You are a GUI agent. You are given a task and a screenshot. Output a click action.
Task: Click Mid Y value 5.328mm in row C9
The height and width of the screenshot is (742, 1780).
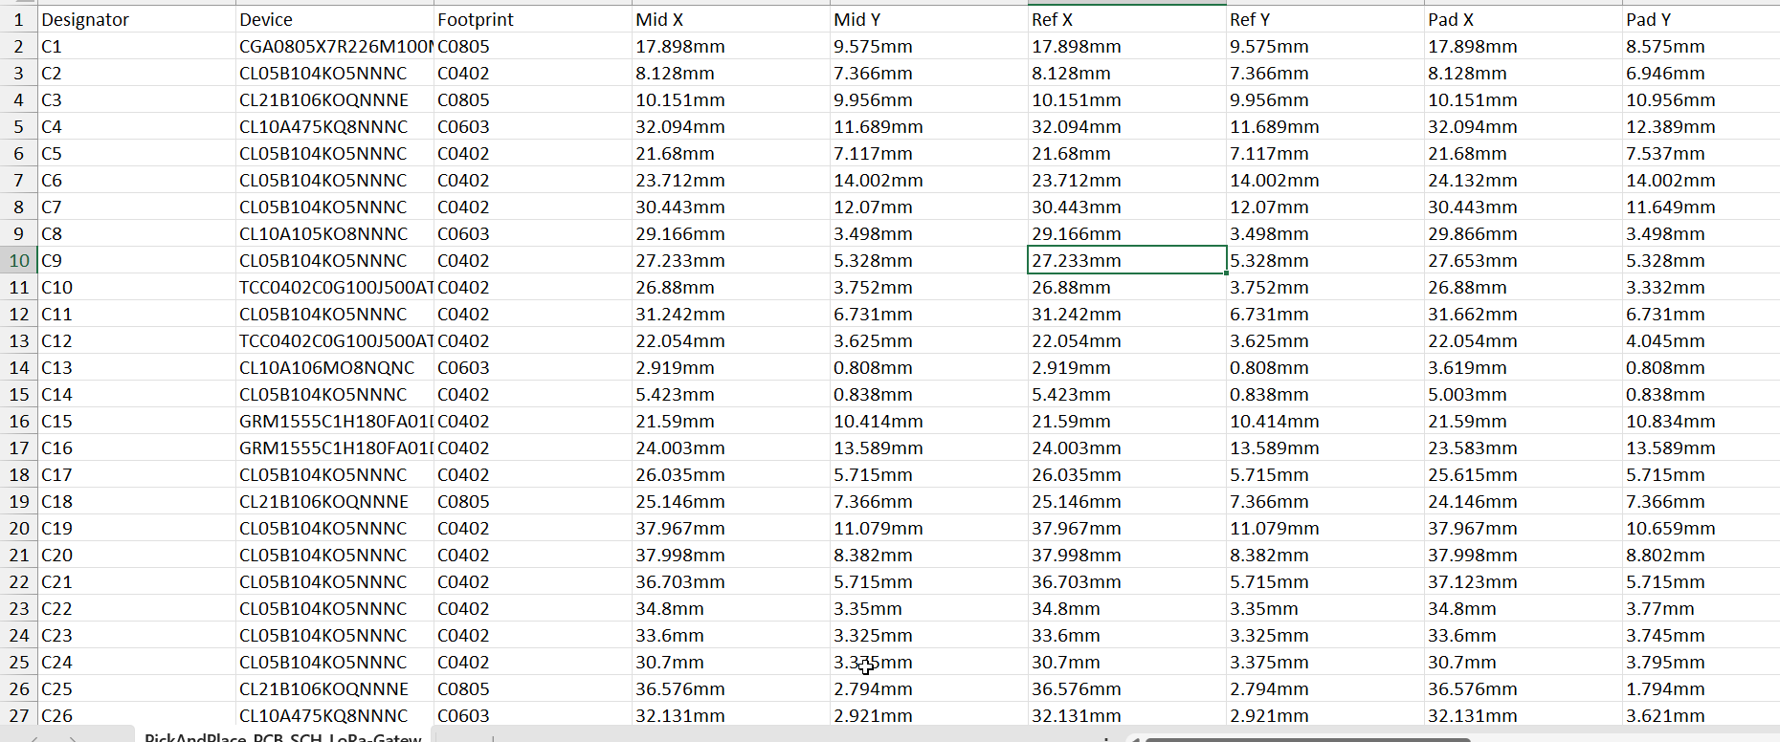point(928,260)
